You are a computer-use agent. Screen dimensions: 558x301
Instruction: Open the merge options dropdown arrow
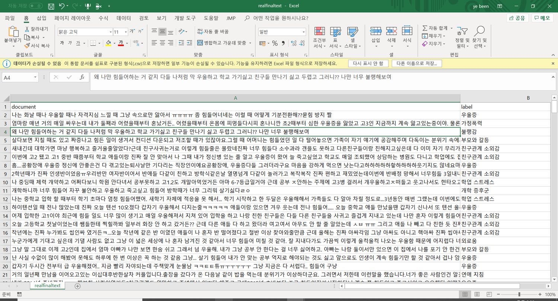coord(250,43)
